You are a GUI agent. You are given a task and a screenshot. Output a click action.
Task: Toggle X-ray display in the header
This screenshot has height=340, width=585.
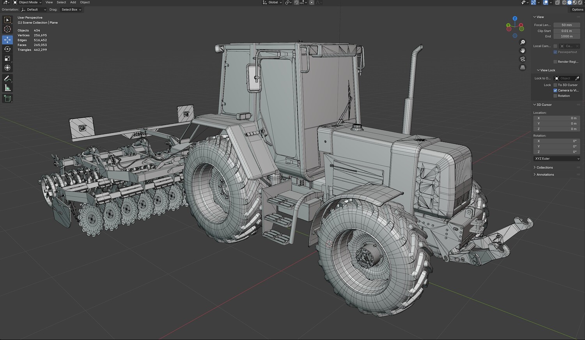click(x=557, y=2)
